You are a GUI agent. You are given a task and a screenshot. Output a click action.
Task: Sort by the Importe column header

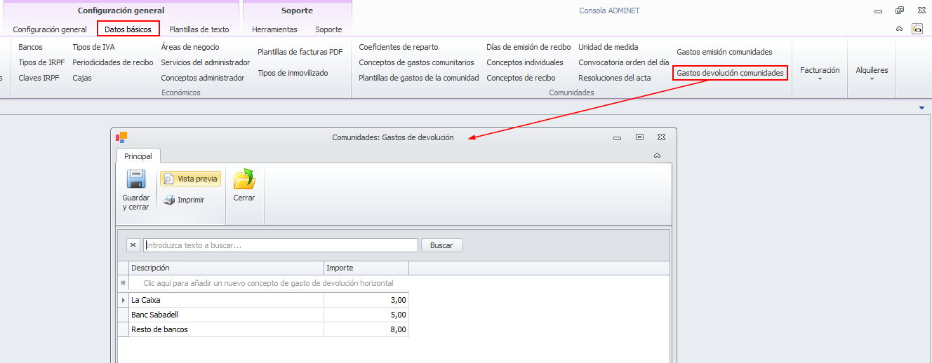[366, 268]
